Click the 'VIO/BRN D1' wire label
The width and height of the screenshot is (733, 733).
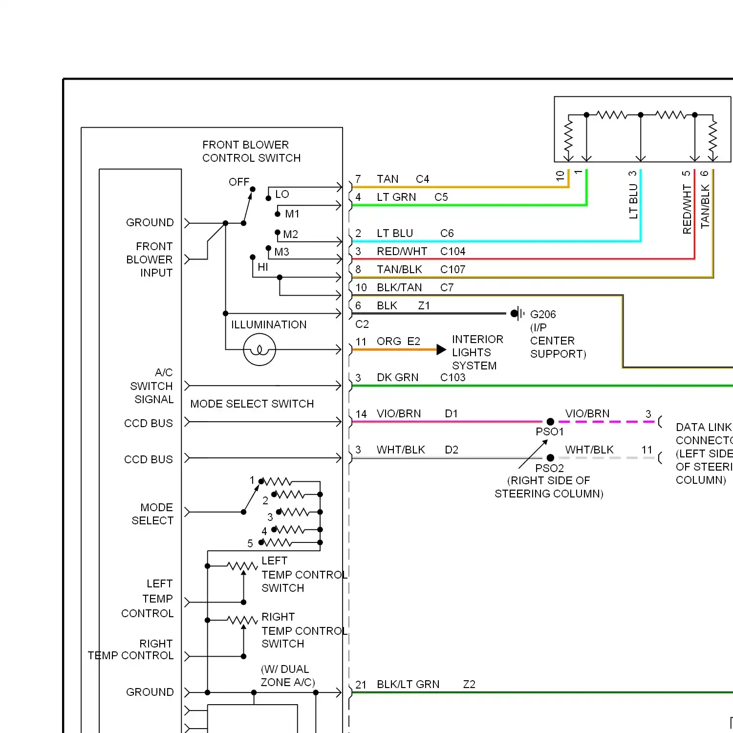point(417,414)
